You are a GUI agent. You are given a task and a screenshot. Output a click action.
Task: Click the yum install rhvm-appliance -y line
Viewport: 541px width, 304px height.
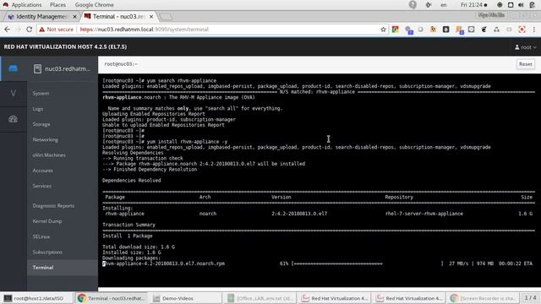(165, 142)
